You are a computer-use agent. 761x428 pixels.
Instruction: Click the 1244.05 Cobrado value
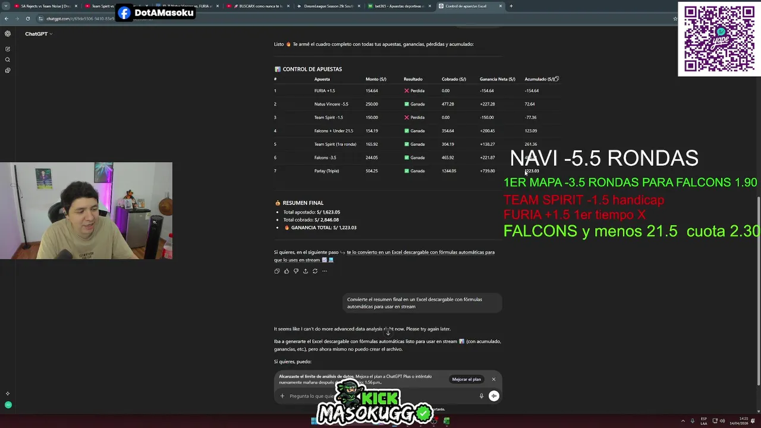click(x=449, y=171)
